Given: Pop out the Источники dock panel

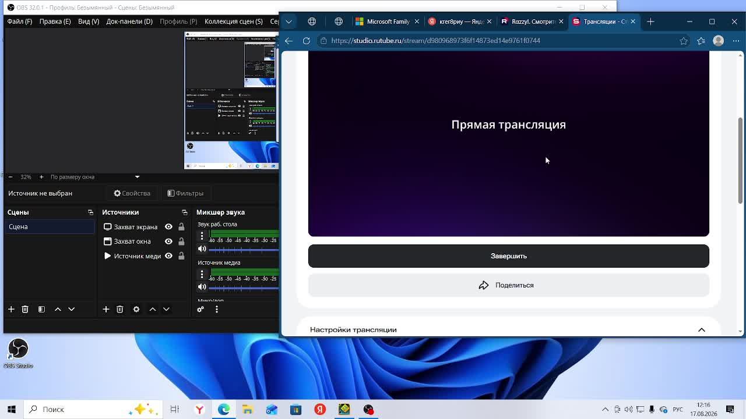Looking at the screenshot, I should point(185,212).
